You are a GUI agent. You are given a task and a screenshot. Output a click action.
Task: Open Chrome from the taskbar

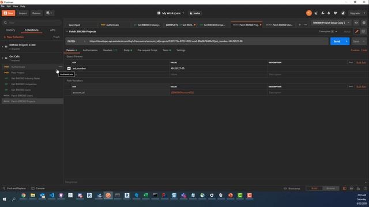point(23,195)
